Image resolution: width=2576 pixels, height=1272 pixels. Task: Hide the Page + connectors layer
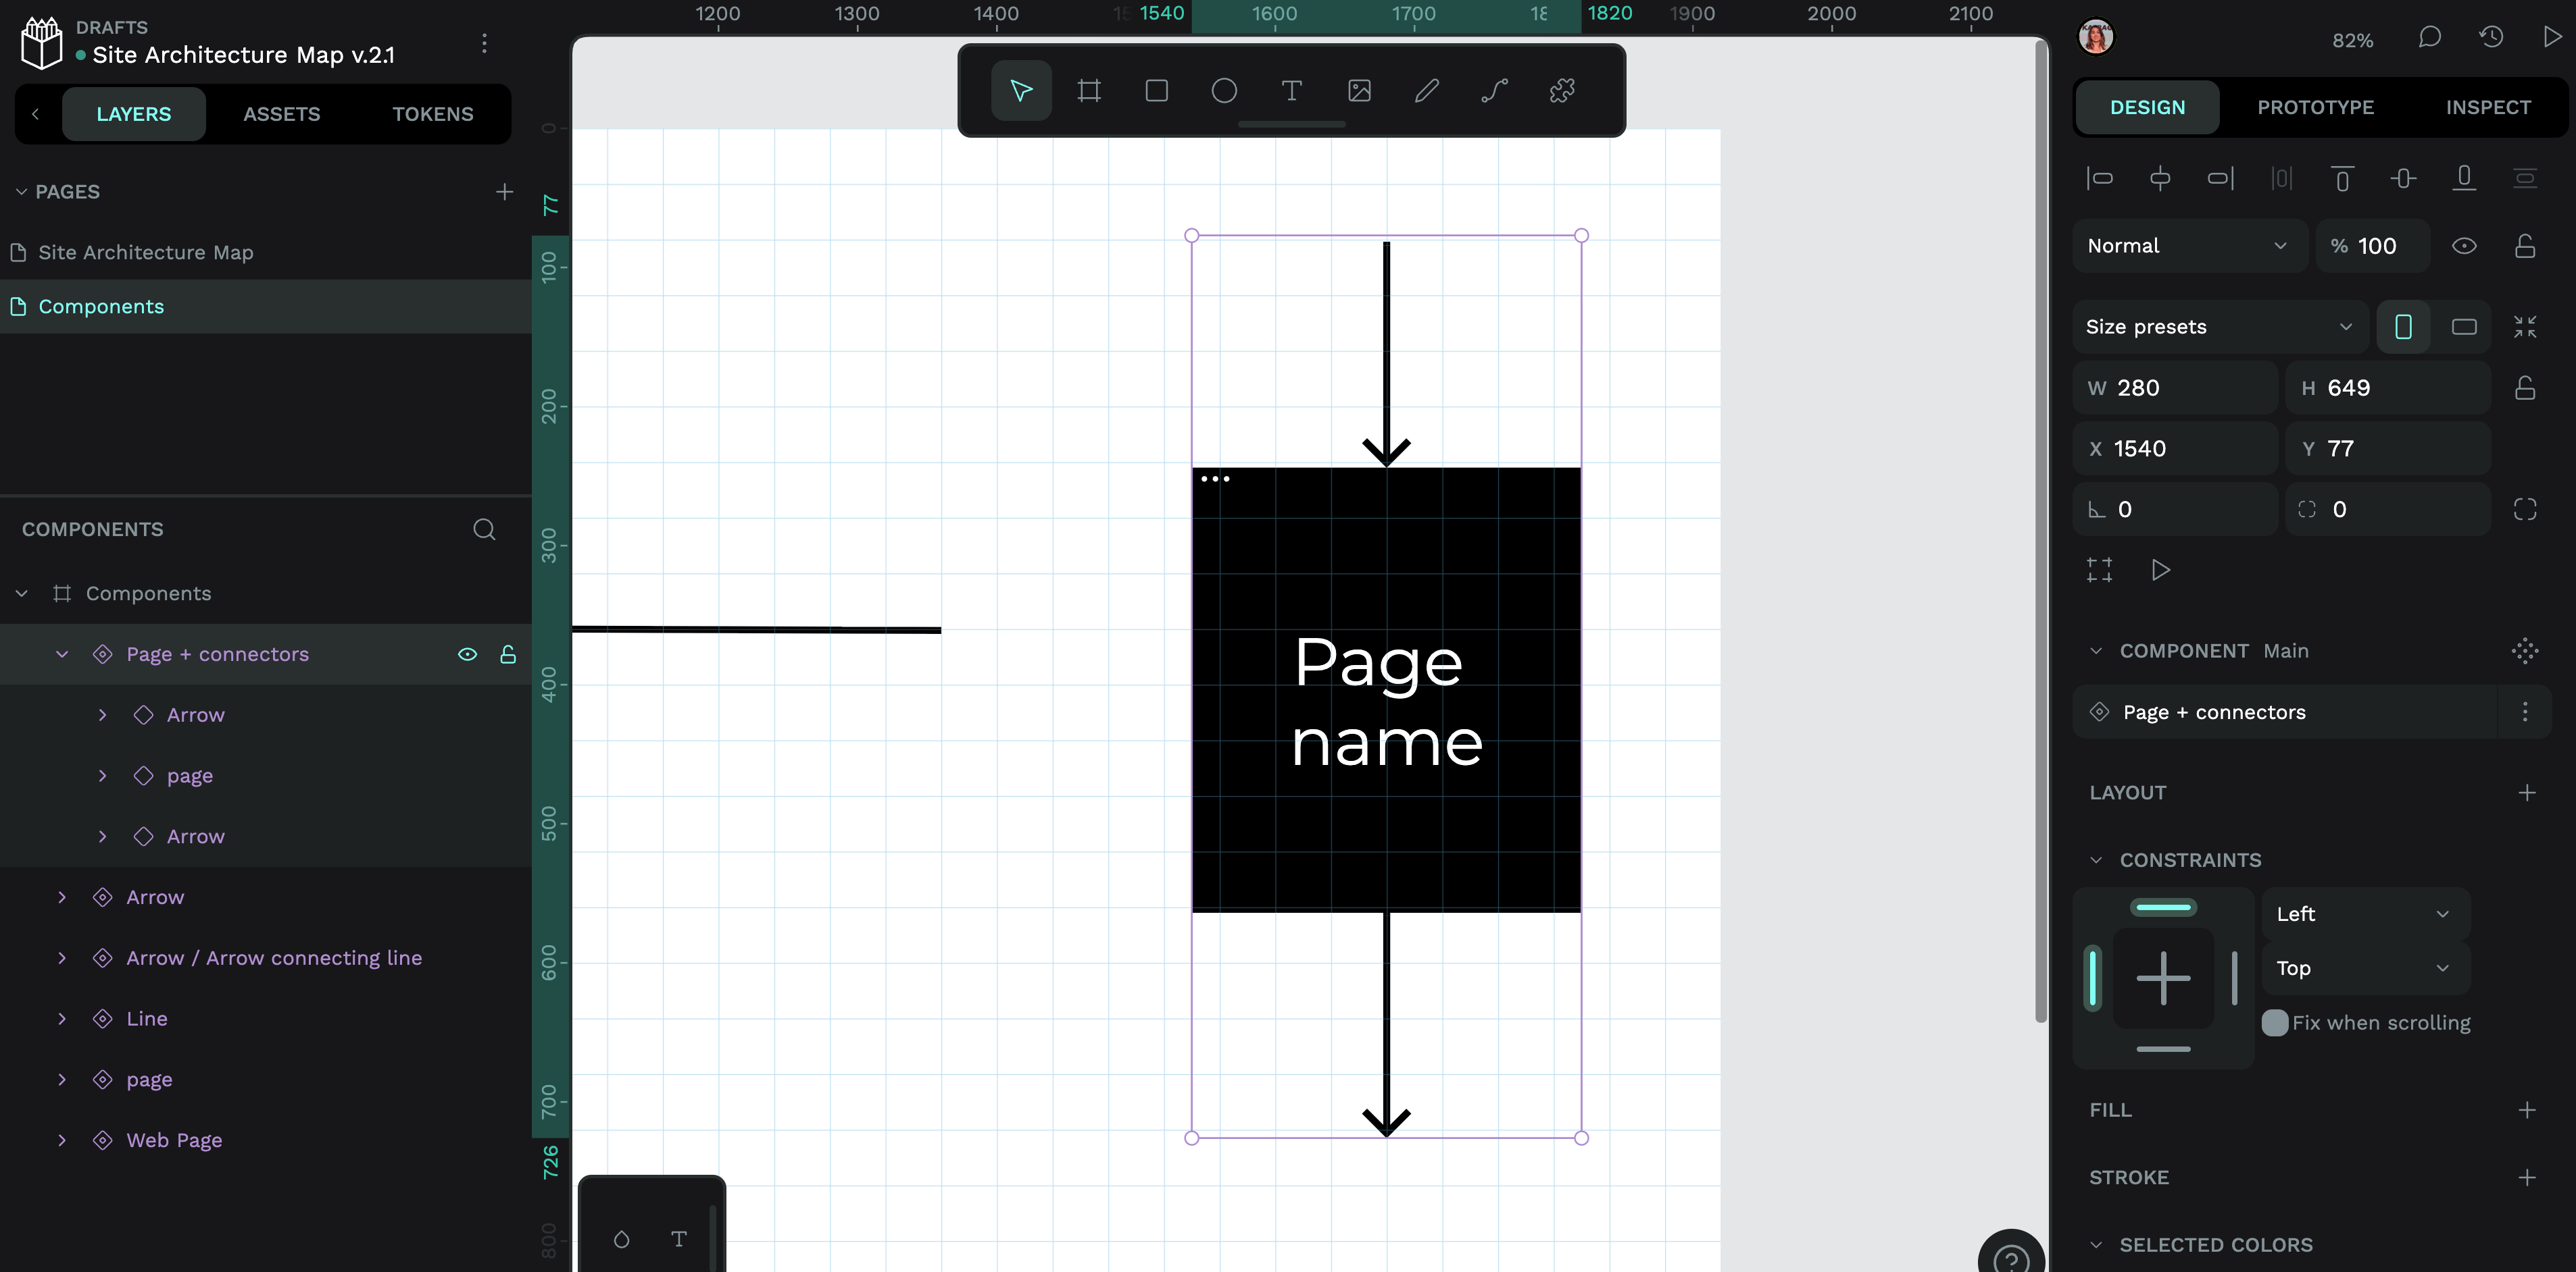pos(467,654)
